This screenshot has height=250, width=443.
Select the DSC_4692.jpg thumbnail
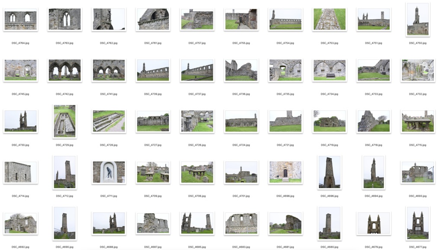(20, 224)
